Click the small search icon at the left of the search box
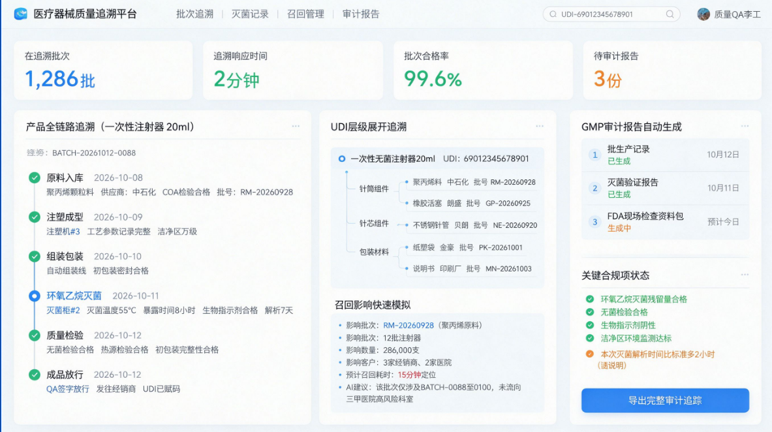This screenshot has width=772, height=432. [553, 14]
